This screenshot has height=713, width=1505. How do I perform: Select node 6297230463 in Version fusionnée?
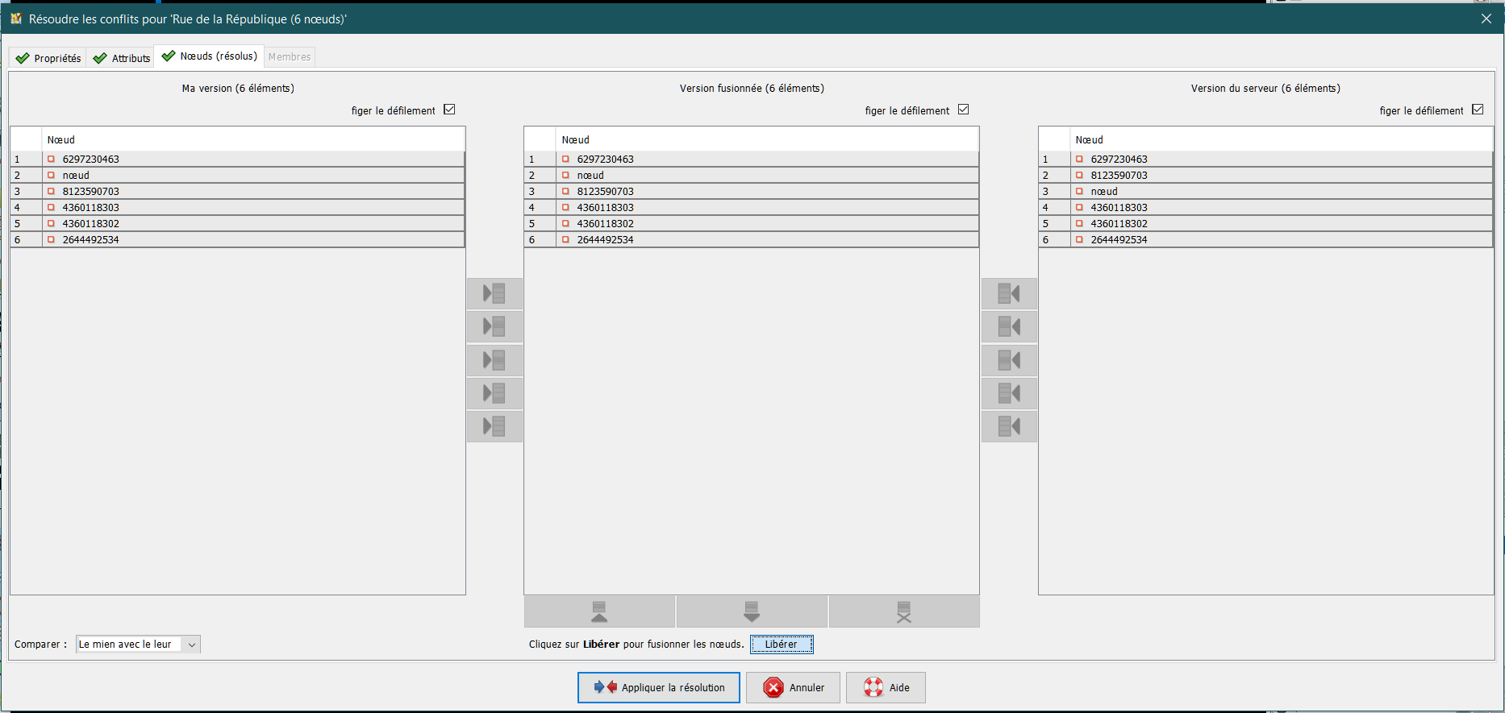point(752,160)
